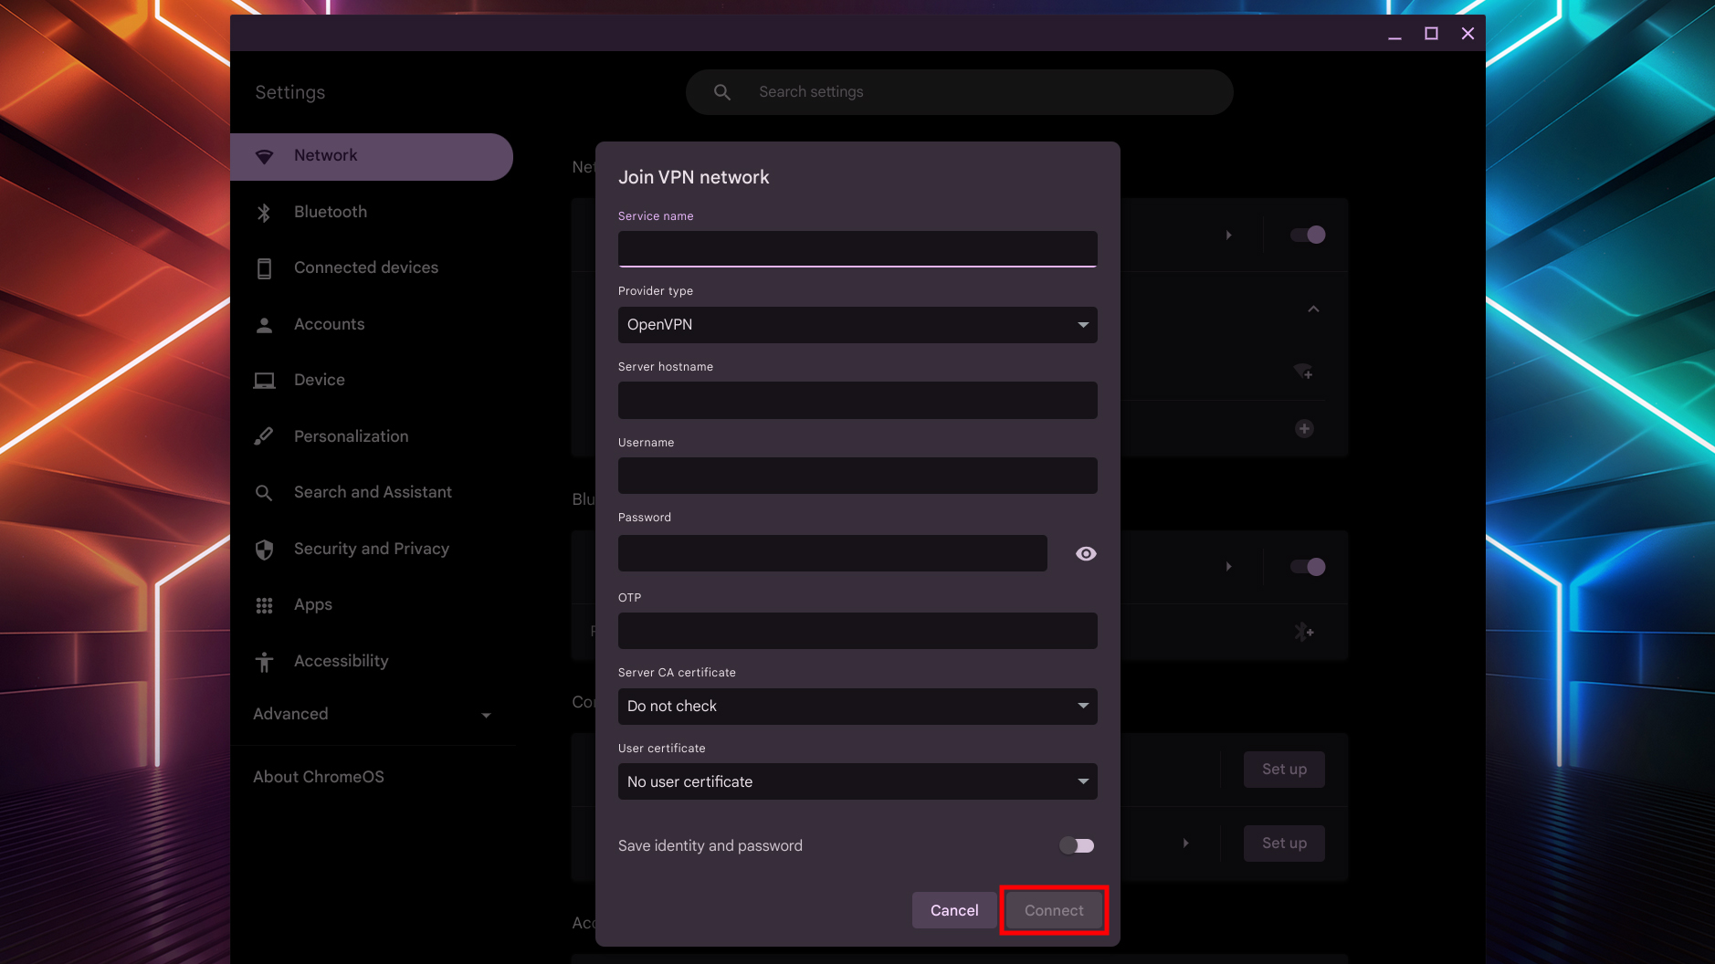Click the Set up button beside the arrow

1284,843
